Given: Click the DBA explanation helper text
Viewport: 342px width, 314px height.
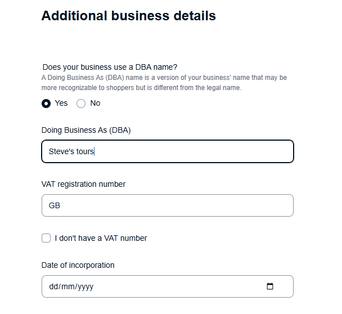Looking at the screenshot, I should pyautogui.click(x=164, y=82).
